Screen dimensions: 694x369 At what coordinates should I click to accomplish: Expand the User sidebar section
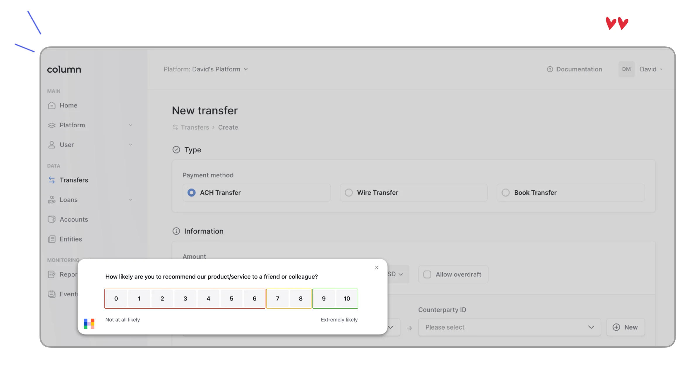click(x=130, y=145)
